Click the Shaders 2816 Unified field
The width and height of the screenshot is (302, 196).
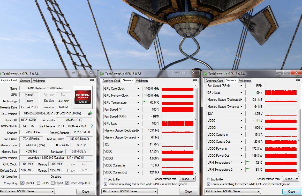coord(34,132)
